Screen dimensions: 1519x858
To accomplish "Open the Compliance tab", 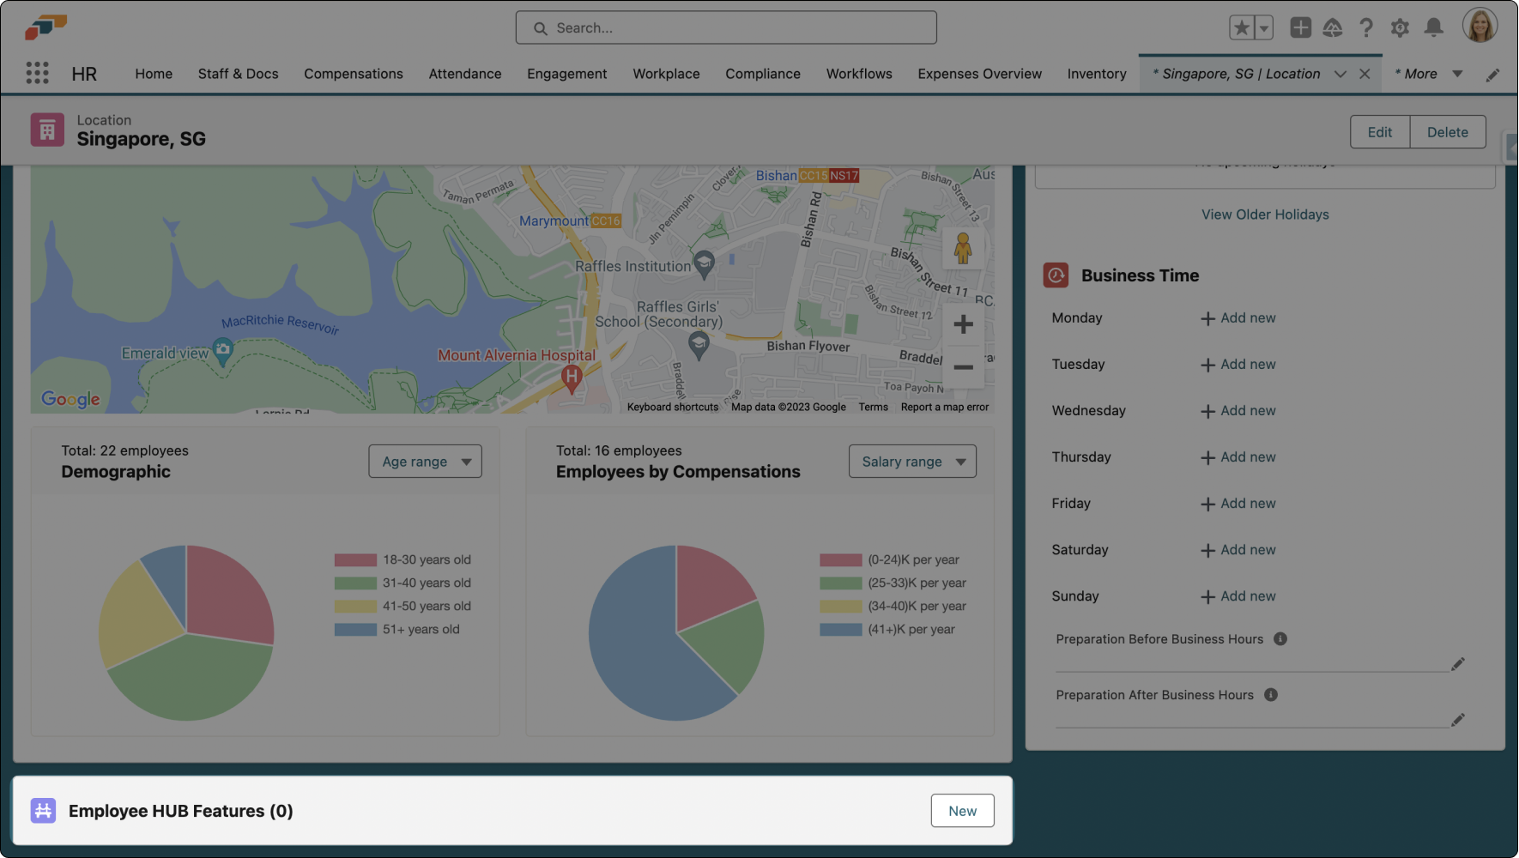I will coord(762,74).
